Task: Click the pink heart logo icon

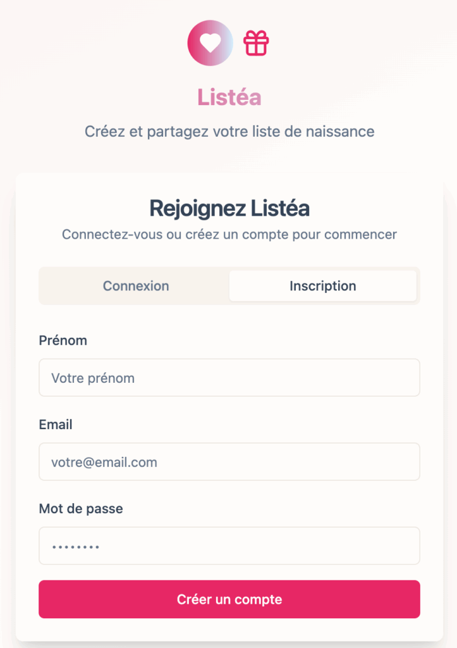Action: [x=210, y=43]
